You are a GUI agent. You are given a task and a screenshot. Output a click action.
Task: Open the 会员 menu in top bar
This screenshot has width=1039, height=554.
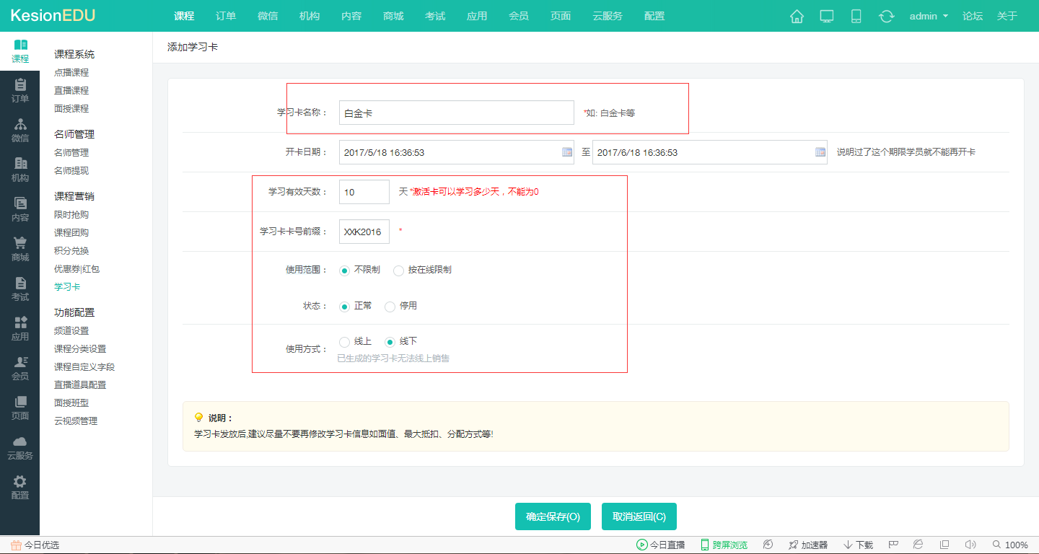click(519, 15)
